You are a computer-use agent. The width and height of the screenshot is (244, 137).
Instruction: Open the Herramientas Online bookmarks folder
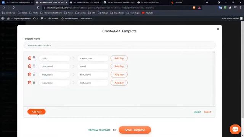[51, 13]
